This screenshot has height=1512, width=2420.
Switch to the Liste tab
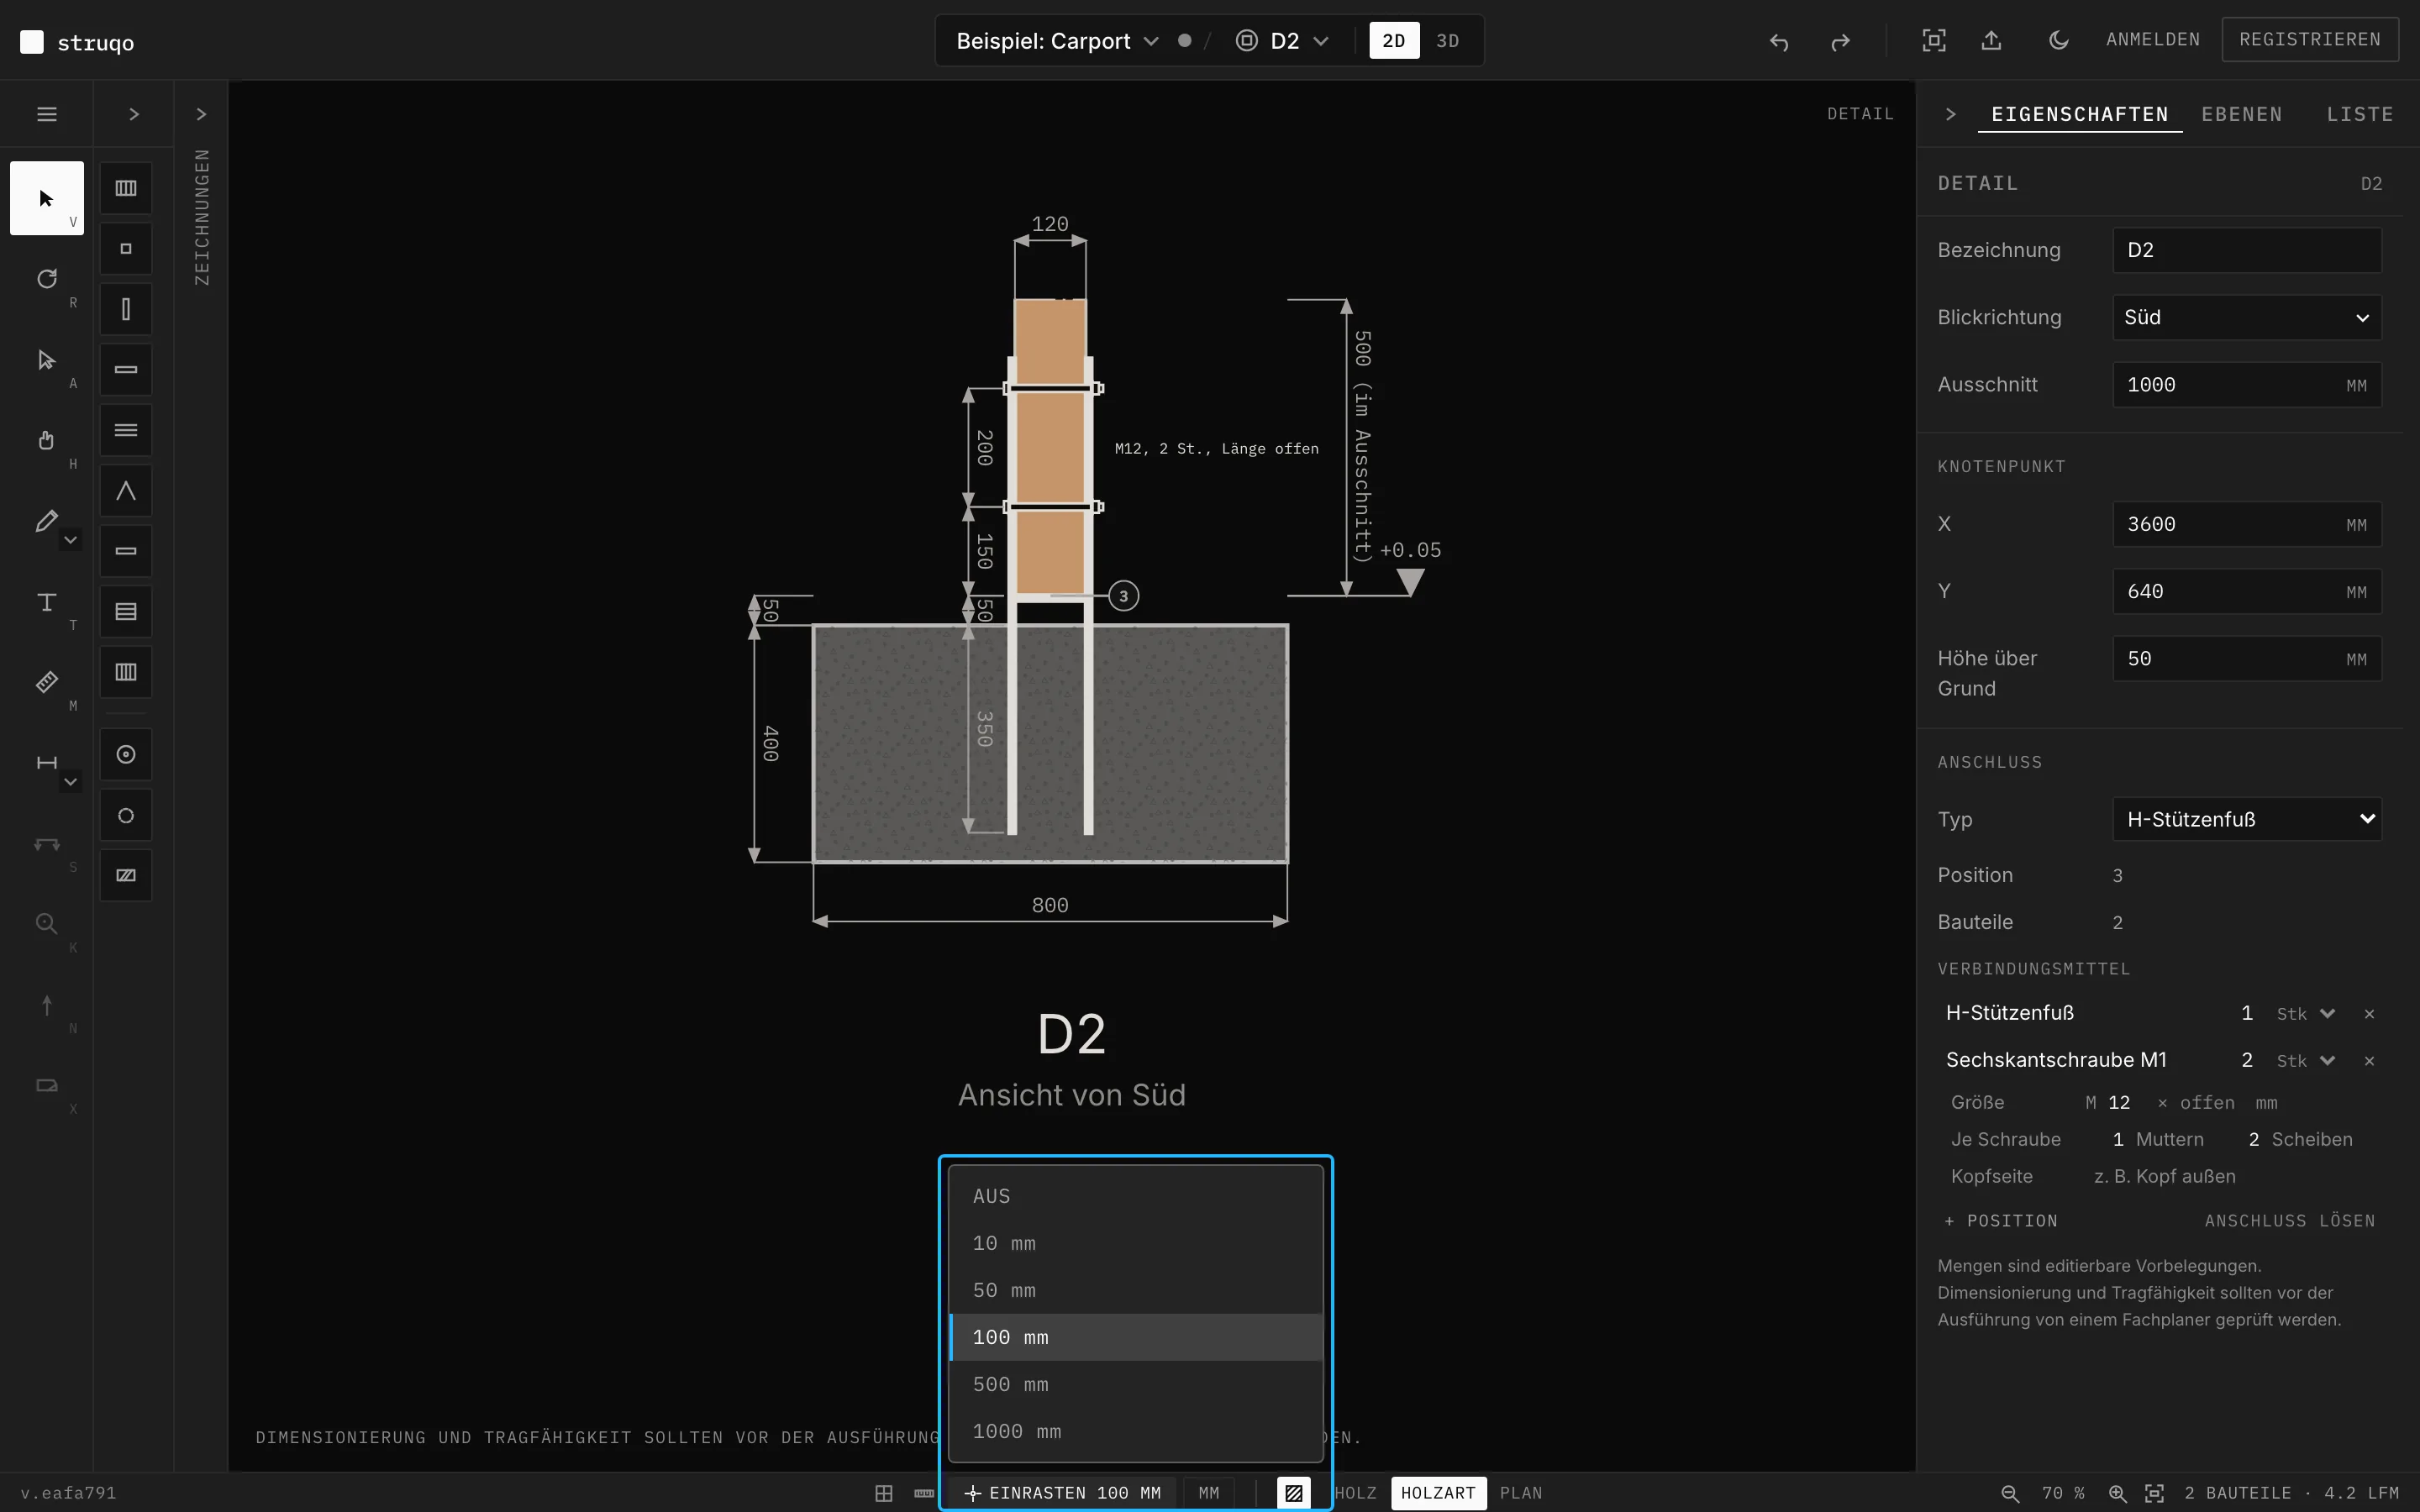click(x=2359, y=114)
